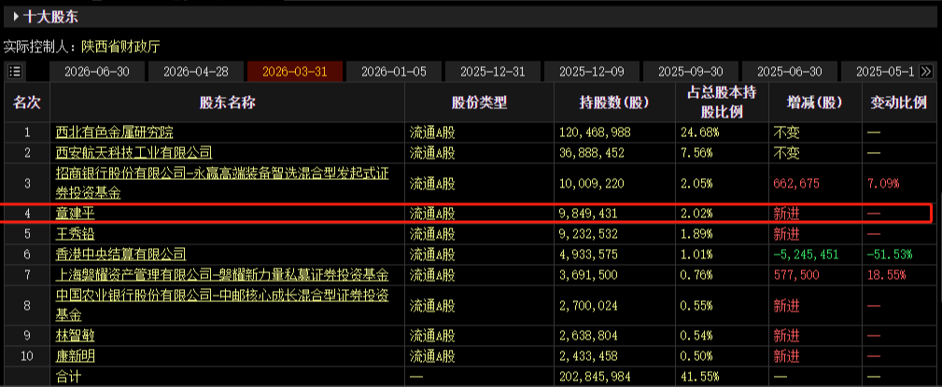
Task: Open shareholder link 西安航天科技工业有限公司
Action: [134, 152]
